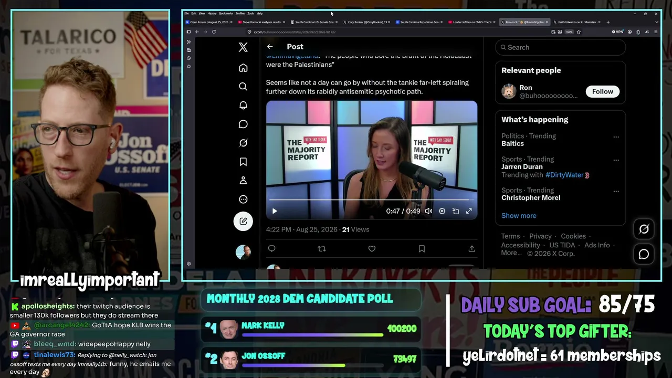Open Grok from the X sidebar
The image size is (672, 378).
(x=243, y=143)
